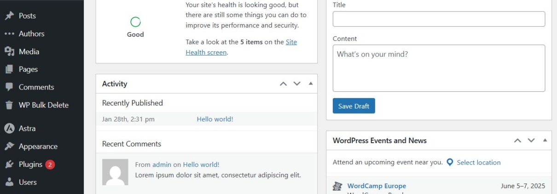Click the Authors dots icon
This screenshot has height=194, width=557.
click(x=9, y=34)
